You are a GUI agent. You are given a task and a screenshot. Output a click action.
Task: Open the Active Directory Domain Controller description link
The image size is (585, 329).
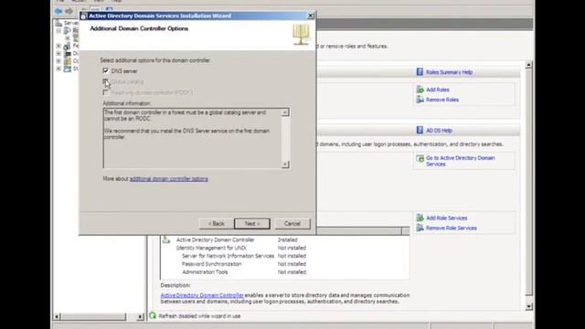pyautogui.click(x=202, y=295)
